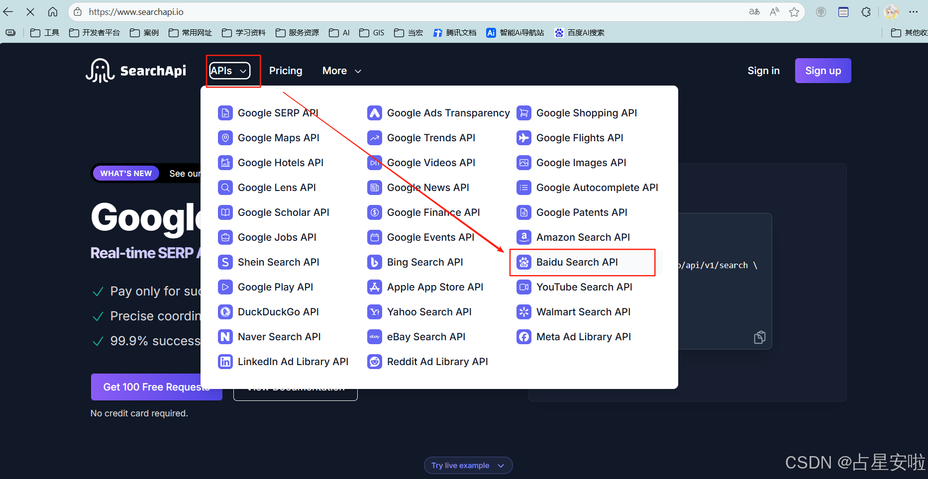The width and height of the screenshot is (928, 479).
Task: Click the Google Lens API magnifier icon
Action: [225, 188]
